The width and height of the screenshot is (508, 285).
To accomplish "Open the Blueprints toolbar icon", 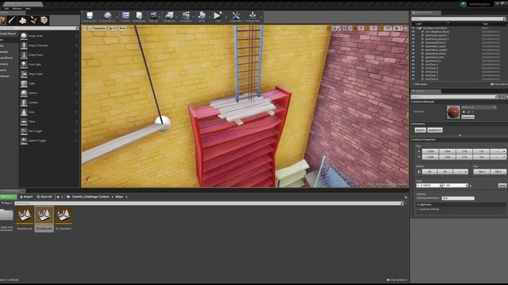I will (169, 16).
